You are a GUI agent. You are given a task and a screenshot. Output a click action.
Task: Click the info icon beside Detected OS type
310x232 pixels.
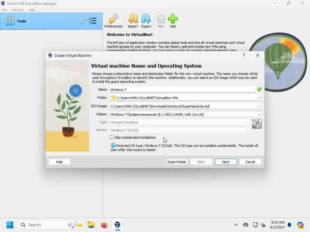click(x=113, y=145)
